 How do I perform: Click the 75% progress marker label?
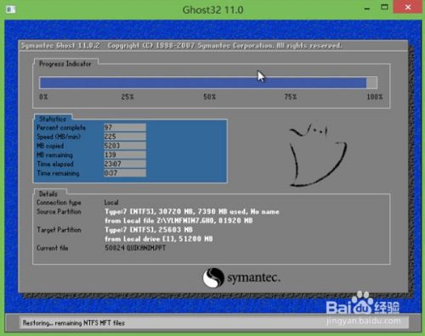[x=291, y=97]
